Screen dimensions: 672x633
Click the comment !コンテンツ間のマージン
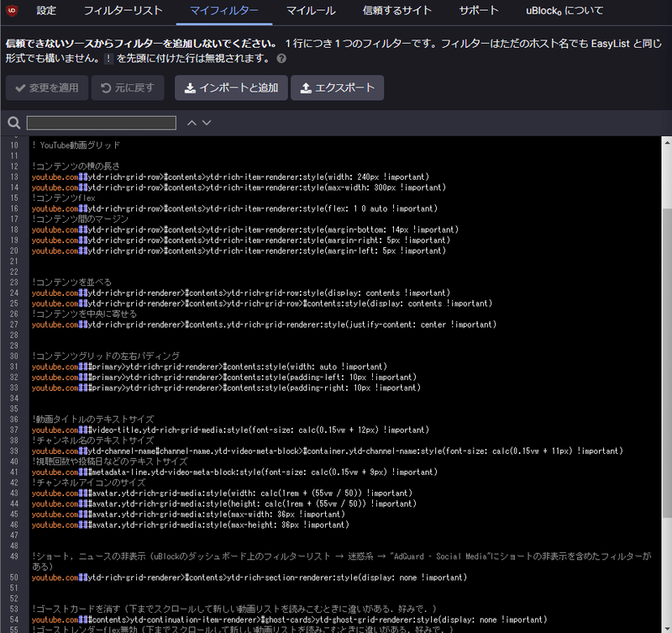click(x=80, y=219)
